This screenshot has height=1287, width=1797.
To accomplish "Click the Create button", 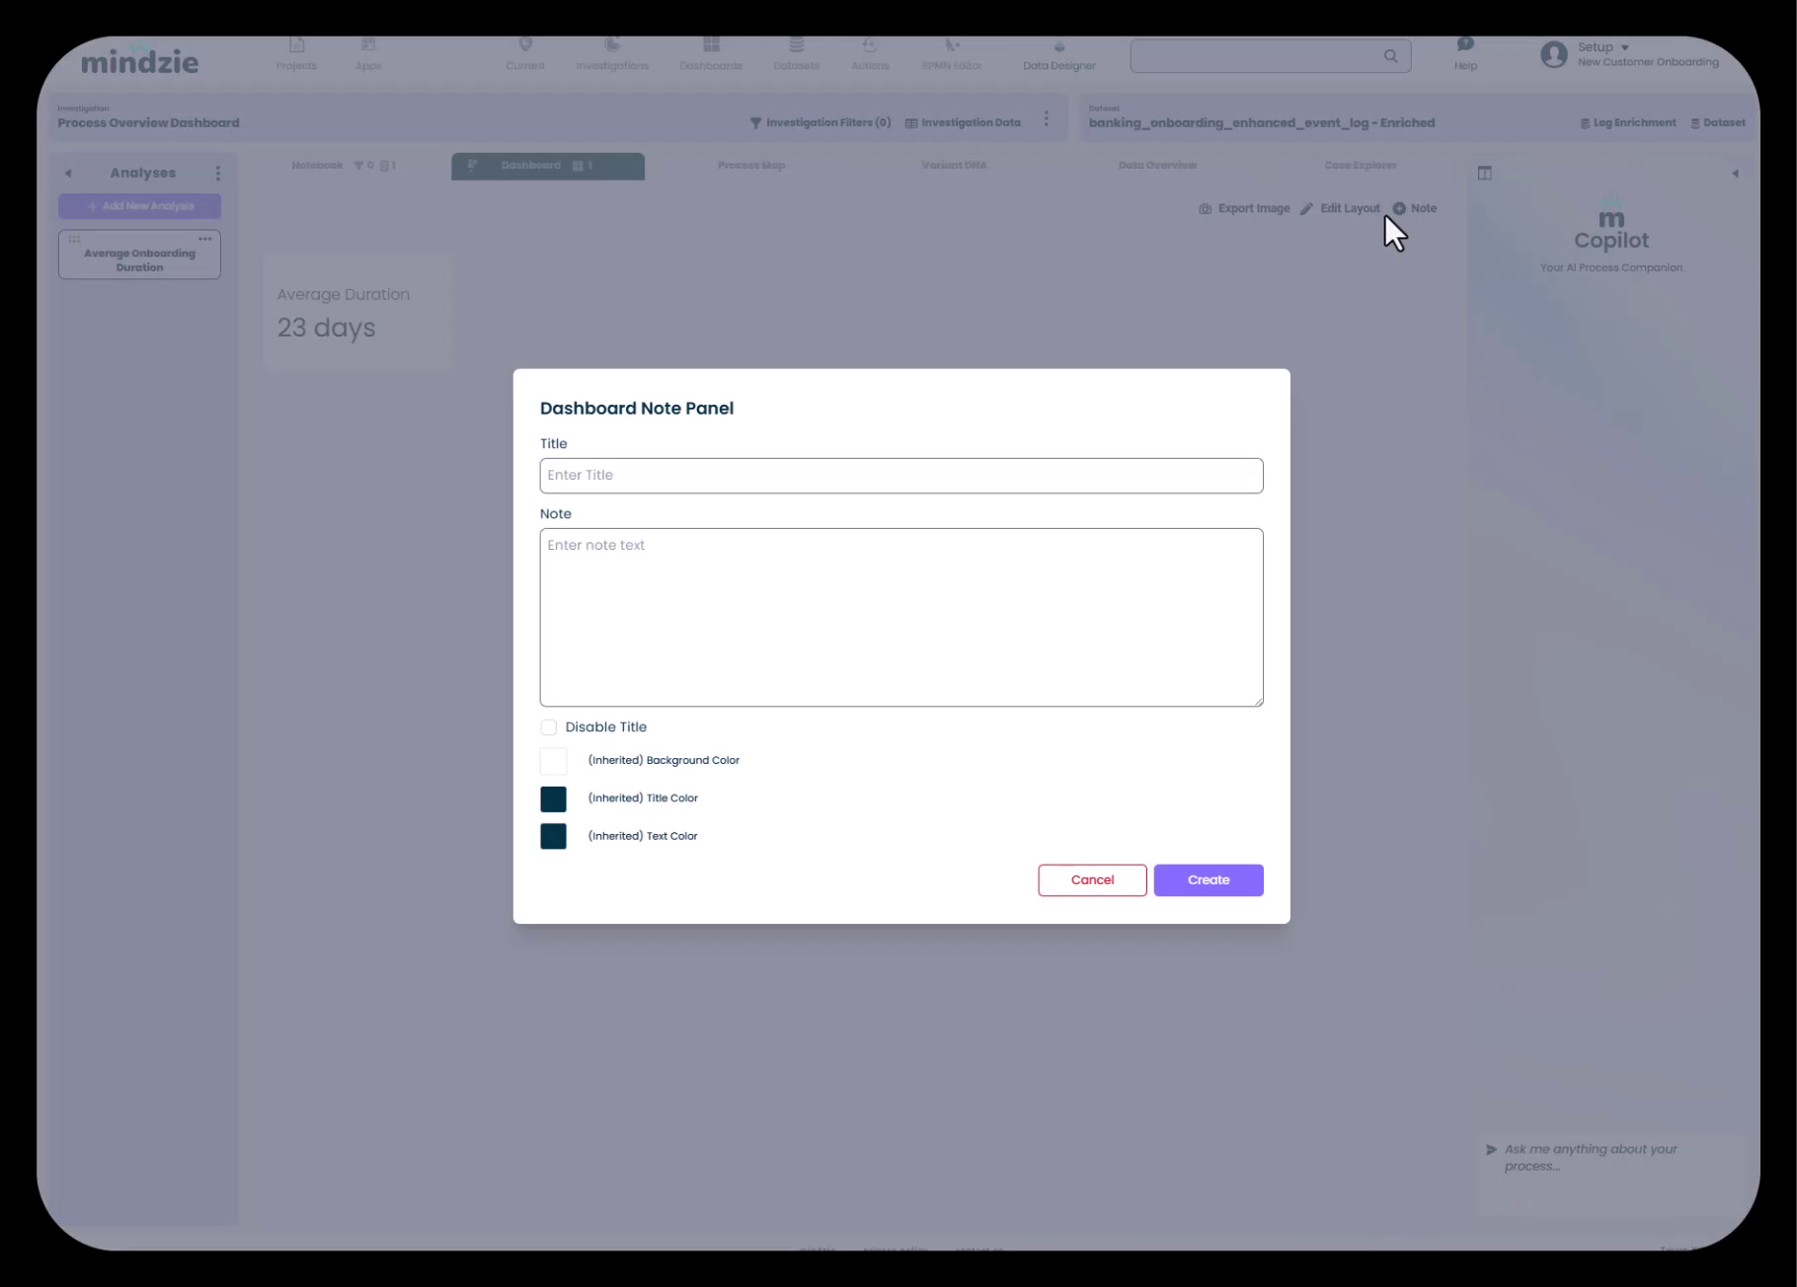I will coord(1208,880).
